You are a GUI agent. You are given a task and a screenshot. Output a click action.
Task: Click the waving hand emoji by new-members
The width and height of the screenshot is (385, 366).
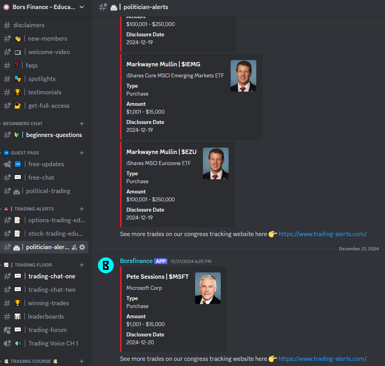pos(17,39)
